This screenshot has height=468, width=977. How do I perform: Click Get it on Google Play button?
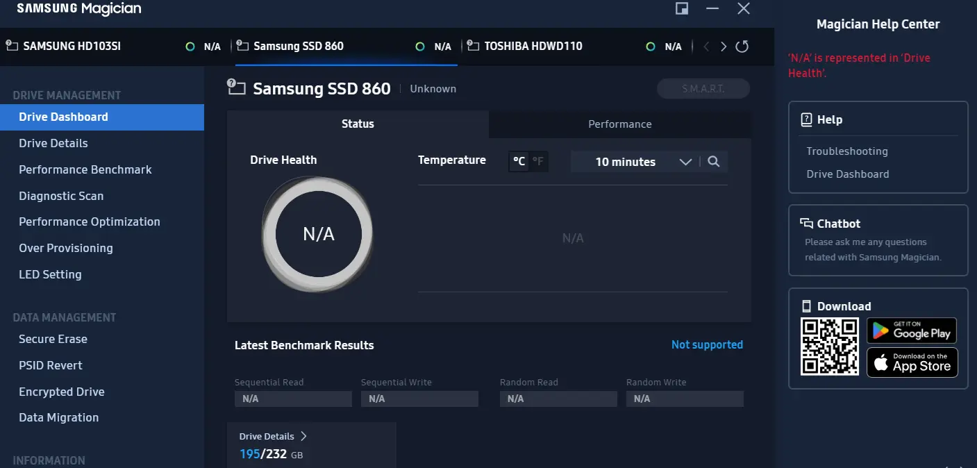coord(912,331)
